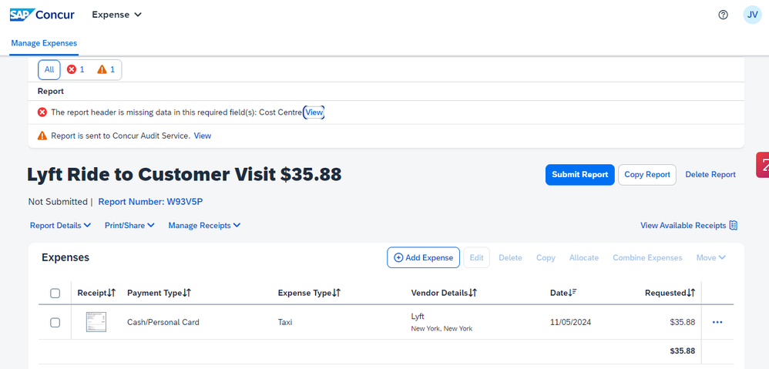Open the more options ellipsis for Lyft expense
This screenshot has width=769, height=369.
717,322
